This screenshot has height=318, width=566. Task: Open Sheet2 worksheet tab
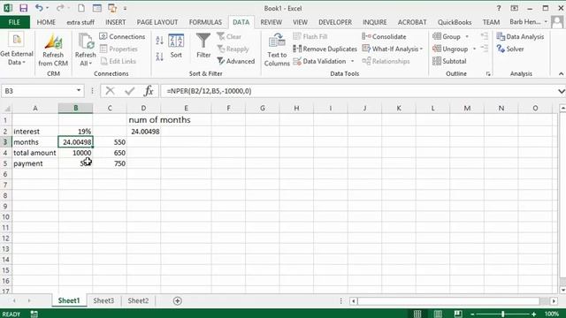(138, 300)
